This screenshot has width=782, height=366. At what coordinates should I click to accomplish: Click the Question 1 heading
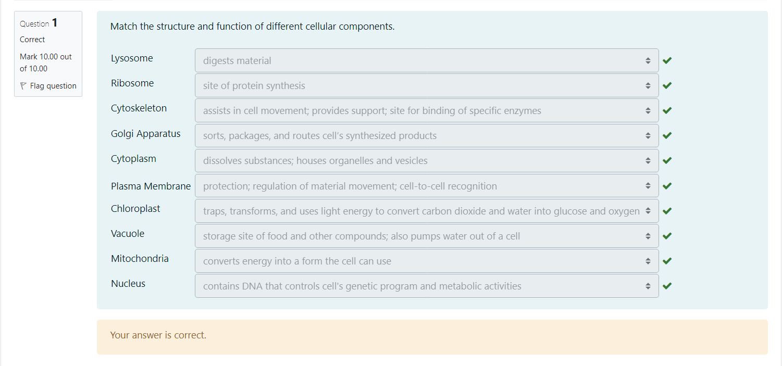point(39,23)
